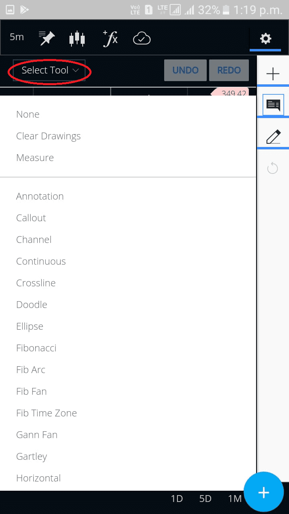Open the studies fx icon
Viewport: 289px width, 514px height.
pos(110,37)
